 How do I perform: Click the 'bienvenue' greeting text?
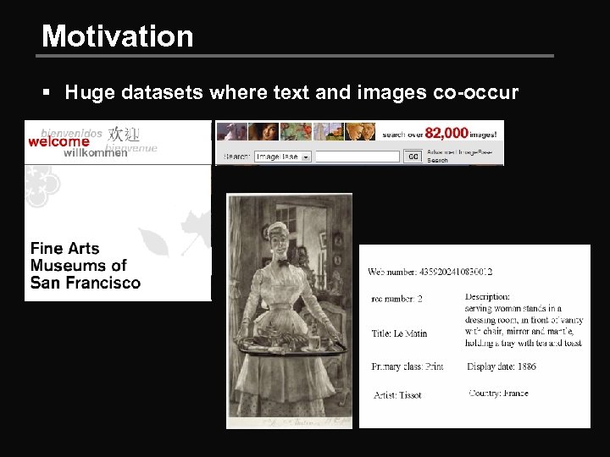pyautogui.click(x=131, y=147)
